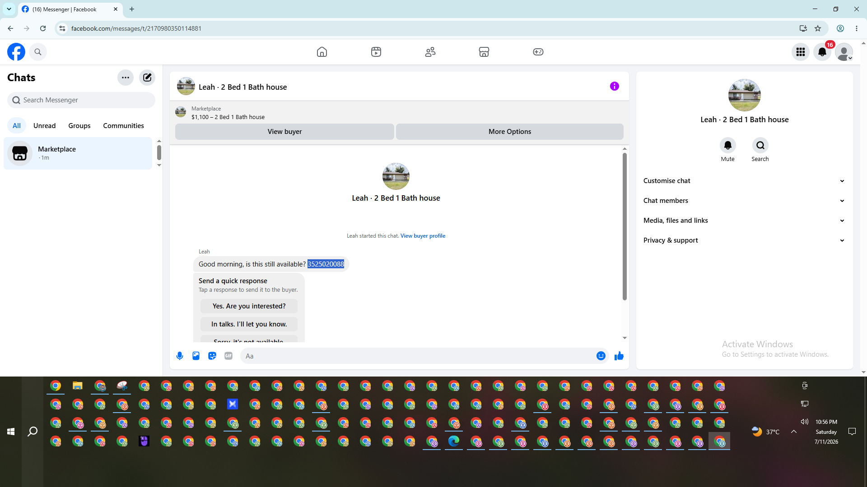Open More Options for the listing
Image resolution: width=867 pixels, height=487 pixels.
(x=510, y=132)
